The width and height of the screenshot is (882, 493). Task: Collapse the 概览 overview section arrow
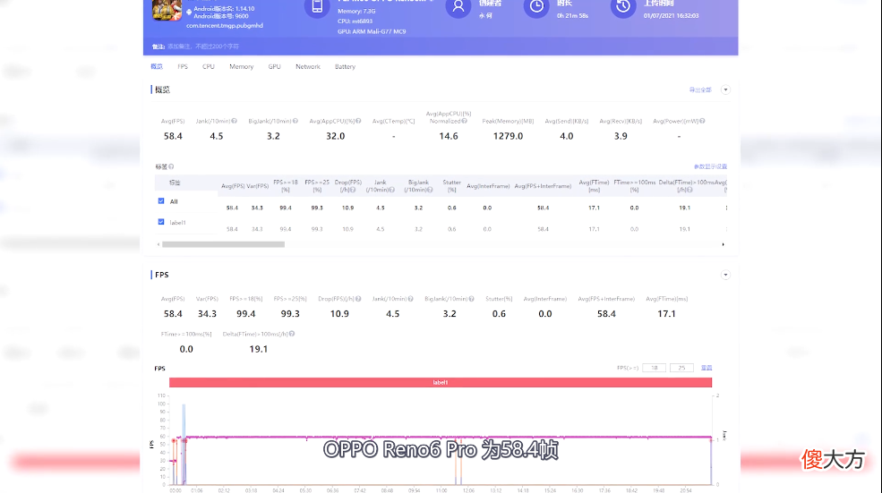(725, 90)
